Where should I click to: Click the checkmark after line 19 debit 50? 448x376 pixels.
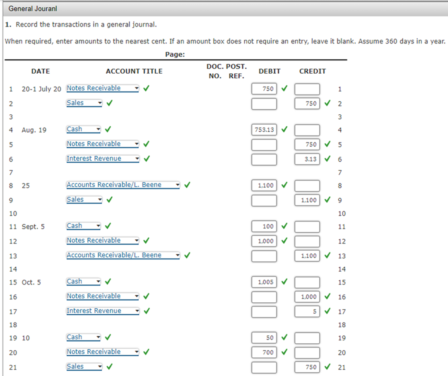click(285, 338)
